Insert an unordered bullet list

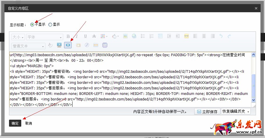coord(143,36)
